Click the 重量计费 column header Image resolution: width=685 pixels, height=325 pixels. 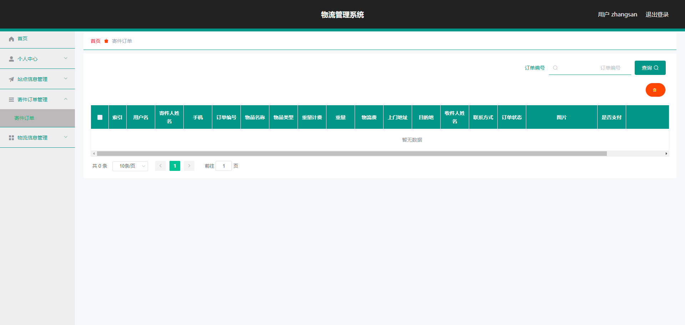312,117
